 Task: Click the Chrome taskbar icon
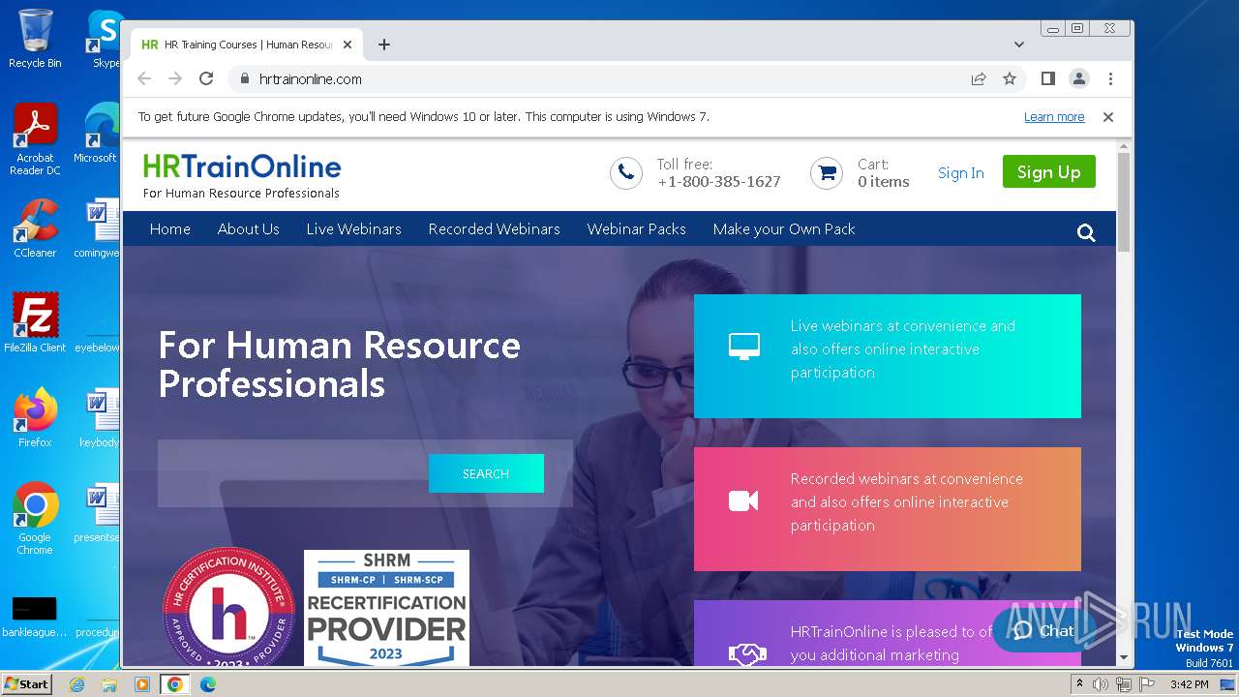point(175,684)
